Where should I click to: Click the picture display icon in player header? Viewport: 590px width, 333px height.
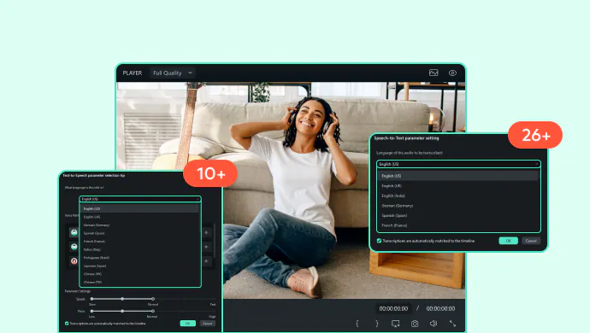(x=434, y=73)
